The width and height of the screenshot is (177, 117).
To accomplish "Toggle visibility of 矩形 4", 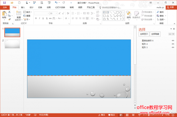I will (x=173, y=44).
